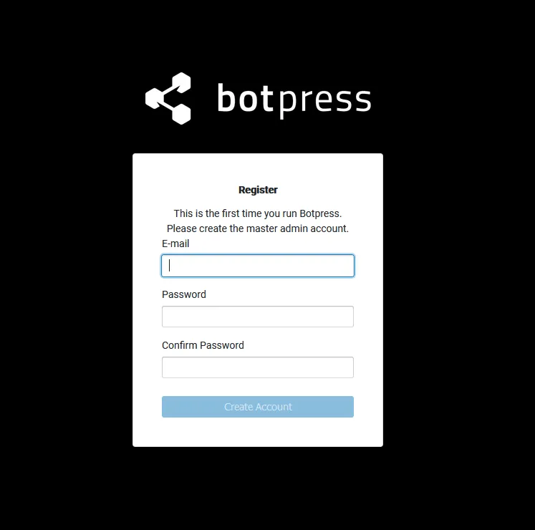Click the right end of Confirm Password field
This screenshot has height=530, width=535.
pos(347,367)
